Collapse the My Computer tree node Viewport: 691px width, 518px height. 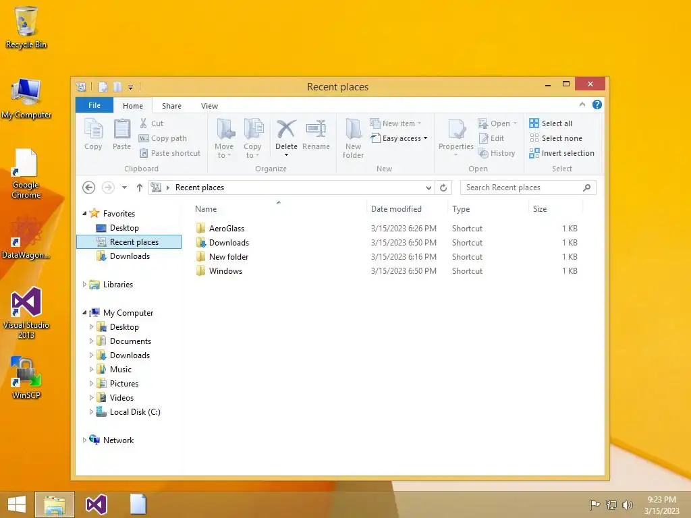click(x=84, y=313)
